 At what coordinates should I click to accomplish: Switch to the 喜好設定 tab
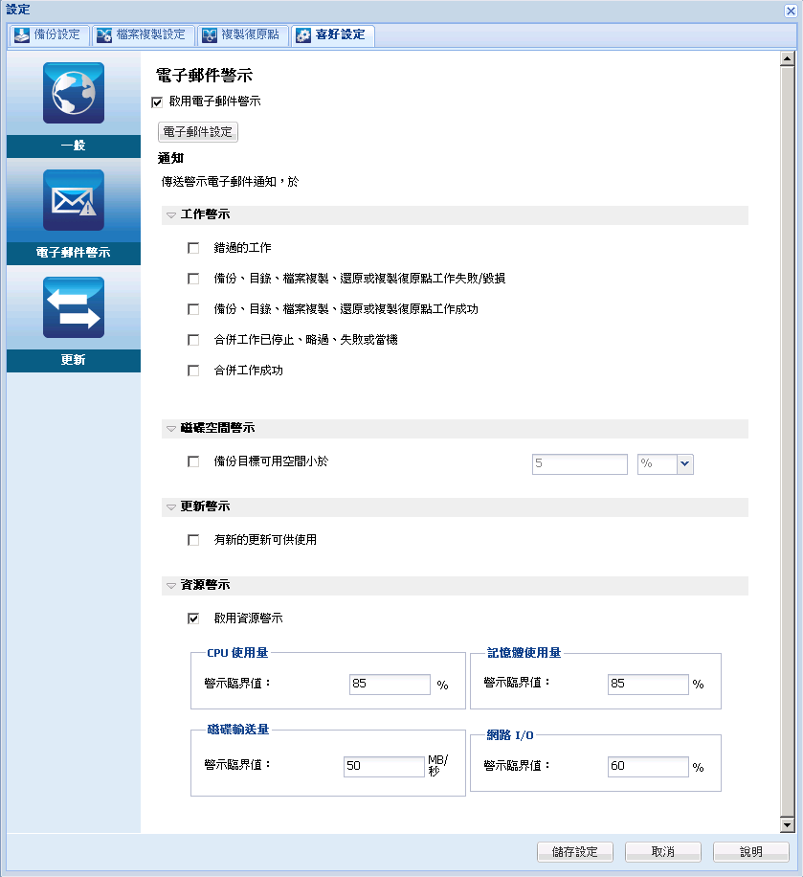333,34
